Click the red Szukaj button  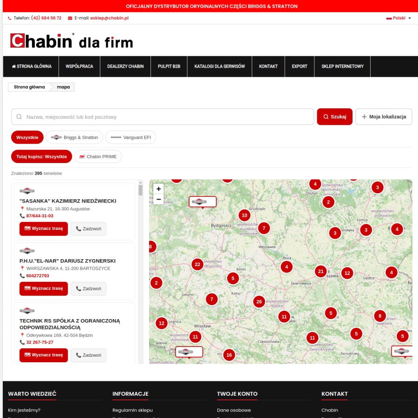334,117
